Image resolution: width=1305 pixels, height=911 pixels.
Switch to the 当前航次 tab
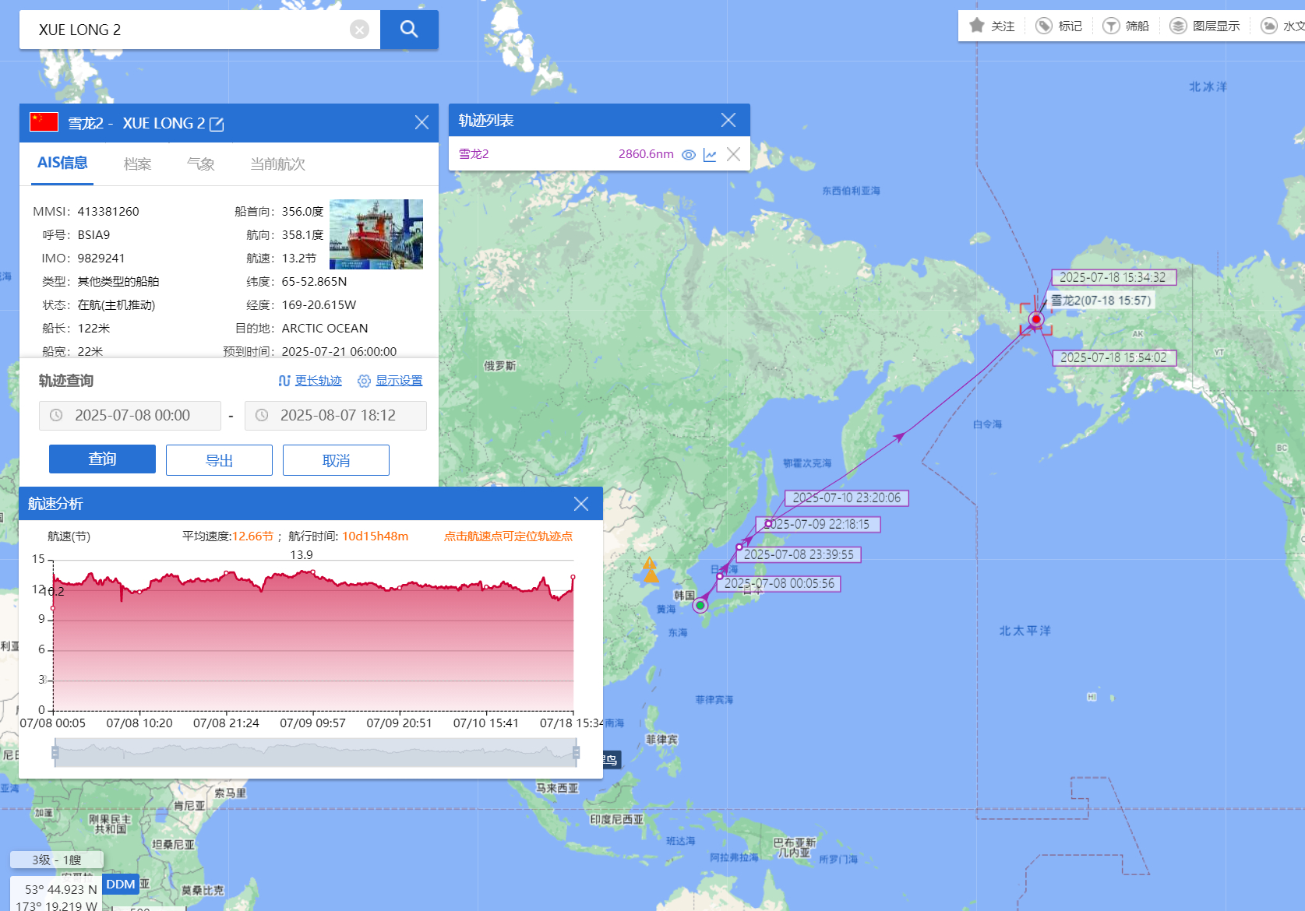pos(277,164)
